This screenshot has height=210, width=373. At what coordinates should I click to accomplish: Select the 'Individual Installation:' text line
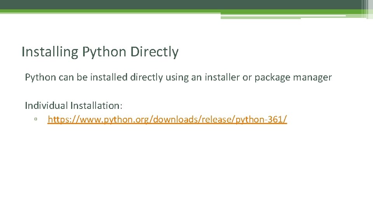(73, 105)
